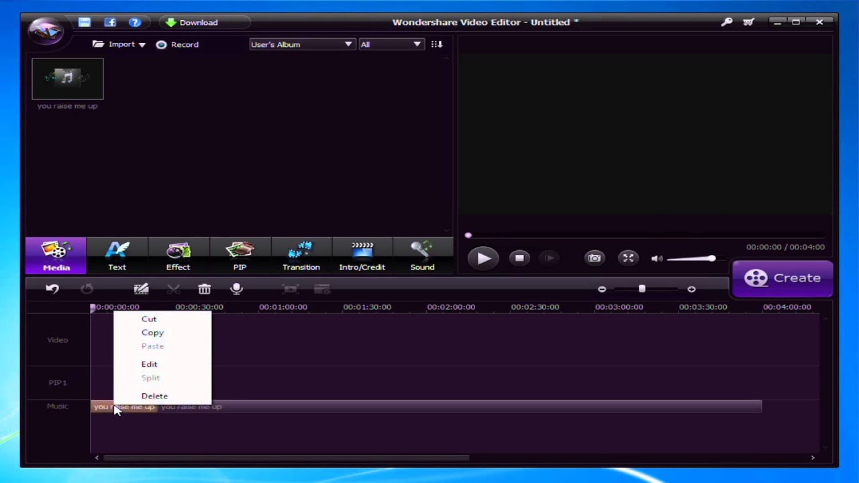Switch to the Transition tab
The width and height of the screenshot is (859, 483).
coord(301,256)
